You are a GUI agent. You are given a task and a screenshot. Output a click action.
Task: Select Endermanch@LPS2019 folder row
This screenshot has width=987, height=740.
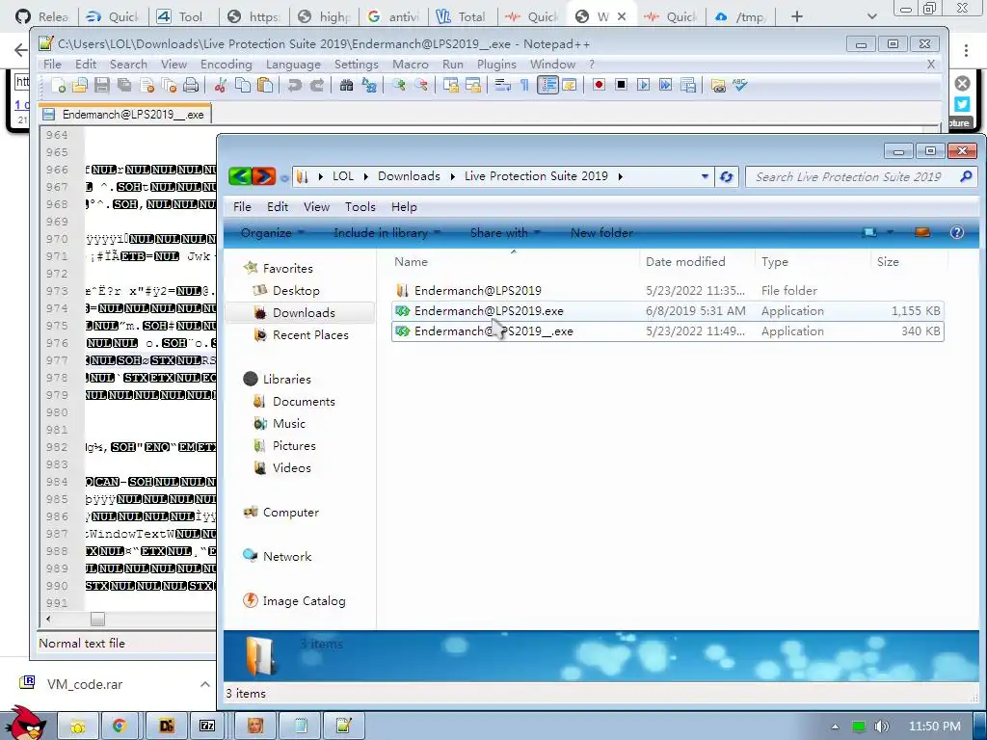click(667, 291)
